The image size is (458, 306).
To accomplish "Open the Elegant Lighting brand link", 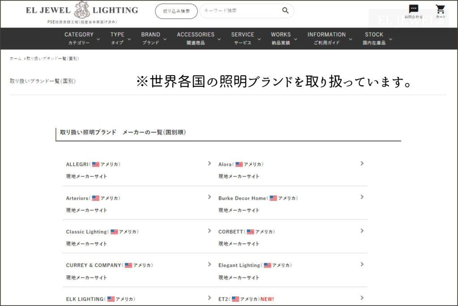I will (x=239, y=265).
